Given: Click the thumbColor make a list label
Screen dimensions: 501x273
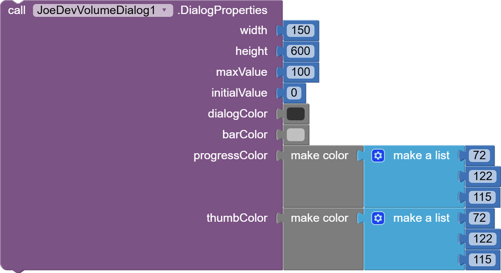Looking at the screenshot, I should click(421, 218).
